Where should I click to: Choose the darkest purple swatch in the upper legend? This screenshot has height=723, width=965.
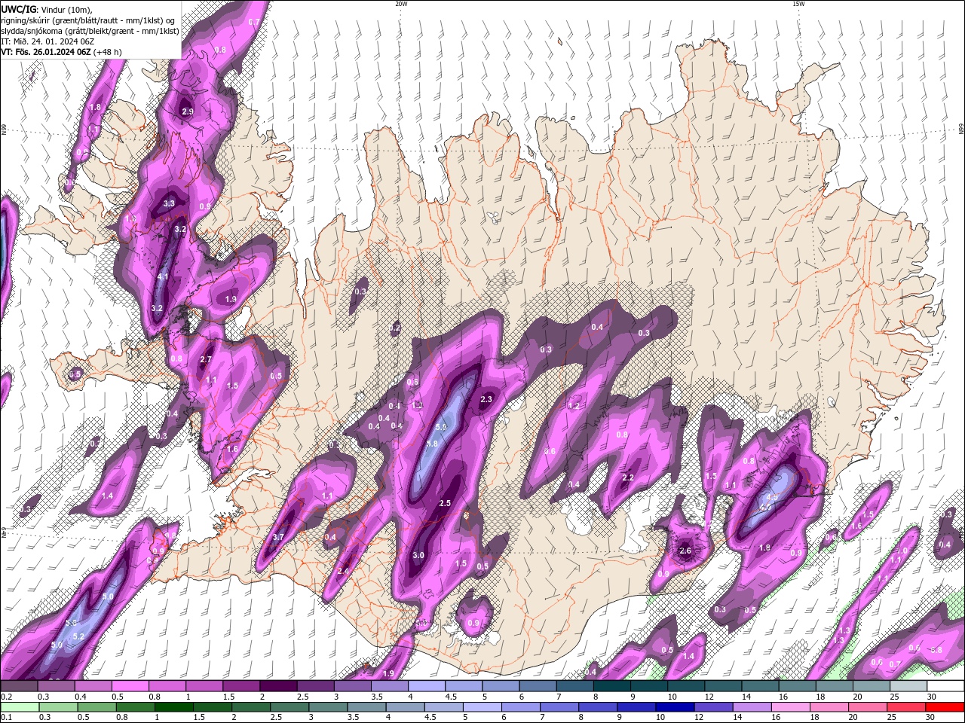pos(278,686)
